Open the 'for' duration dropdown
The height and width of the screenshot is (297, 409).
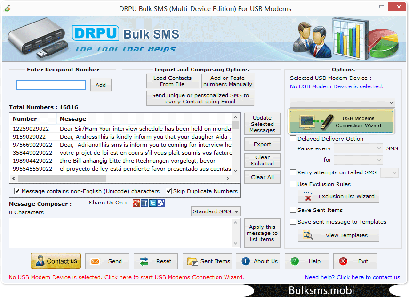(x=358, y=160)
